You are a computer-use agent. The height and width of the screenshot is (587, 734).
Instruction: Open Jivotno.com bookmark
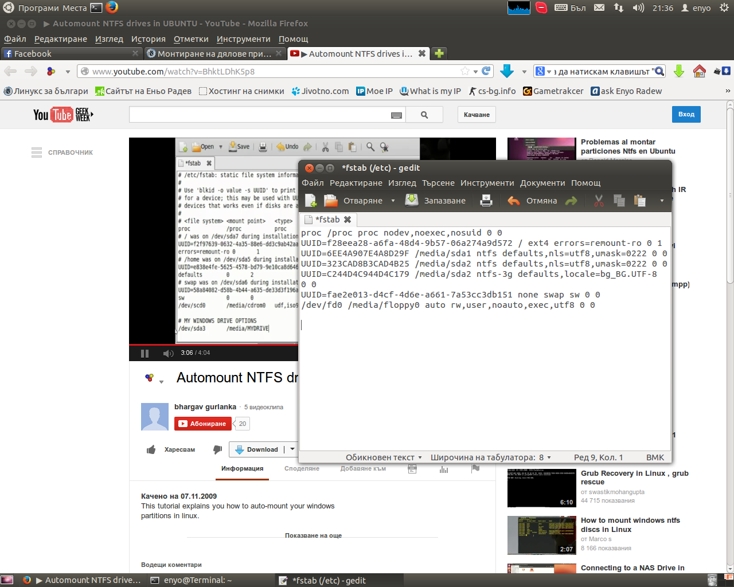click(320, 91)
